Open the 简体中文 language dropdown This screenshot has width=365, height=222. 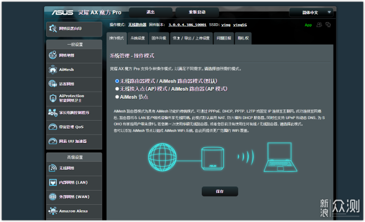311,12
